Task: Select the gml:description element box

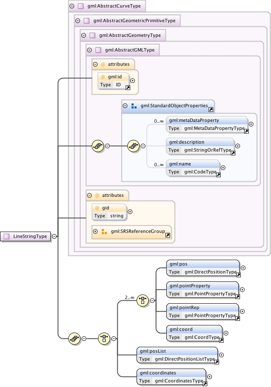Action: click(200, 146)
